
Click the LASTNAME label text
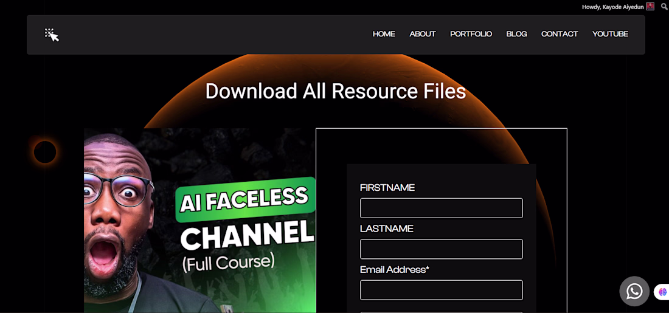(x=387, y=229)
